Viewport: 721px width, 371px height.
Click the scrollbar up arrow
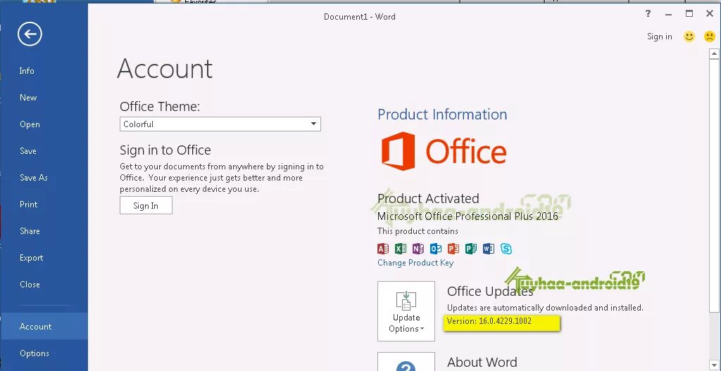click(x=714, y=54)
